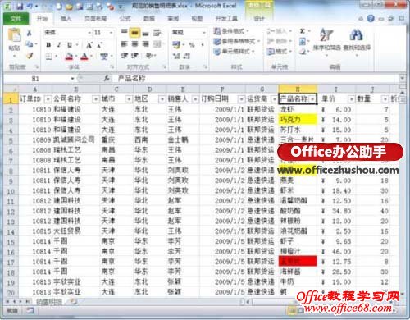Click the Percent Style icon
This screenshot has height=320, width=410.
coord(192,44)
